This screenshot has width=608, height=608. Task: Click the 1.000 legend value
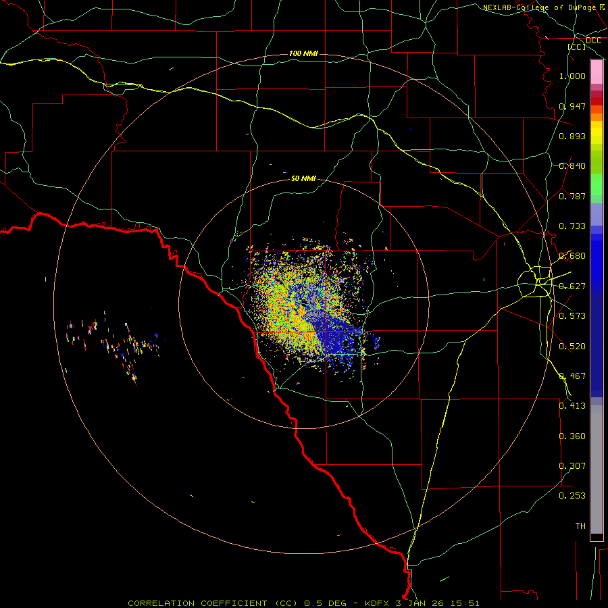[572, 76]
